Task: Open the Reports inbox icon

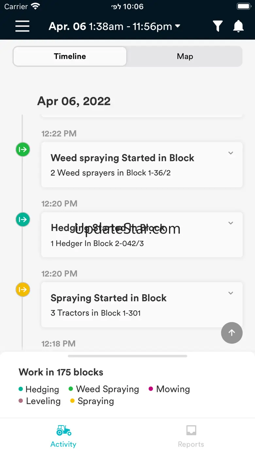Action: point(191,430)
